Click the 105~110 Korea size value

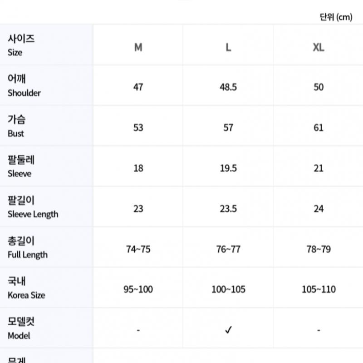[x=319, y=289]
